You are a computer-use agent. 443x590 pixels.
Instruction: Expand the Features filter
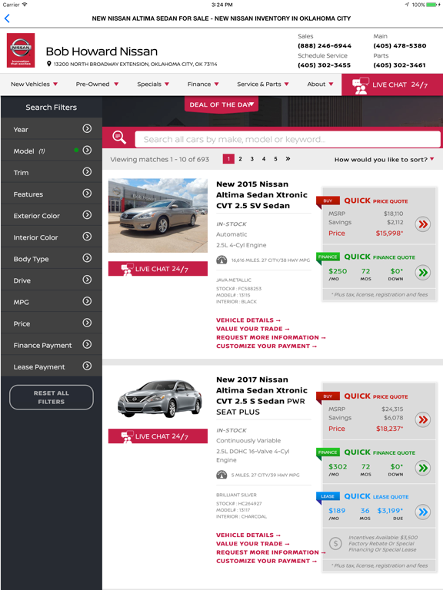point(52,194)
